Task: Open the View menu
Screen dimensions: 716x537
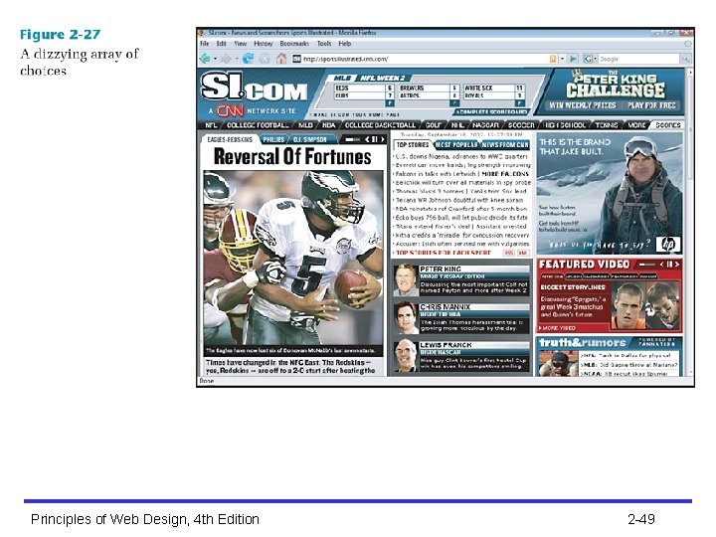Action: [241, 44]
